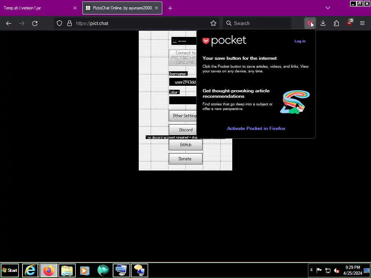Click the Save to Pocket toolbar button

(x=310, y=23)
